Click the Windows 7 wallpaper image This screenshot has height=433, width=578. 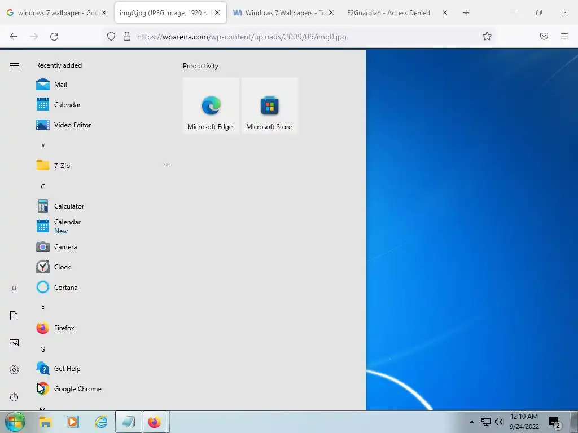(x=472, y=229)
